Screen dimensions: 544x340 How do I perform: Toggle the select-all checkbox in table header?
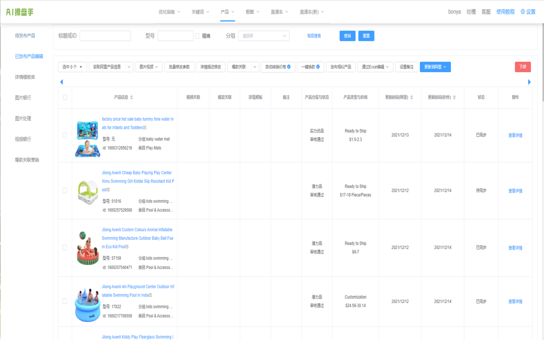click(x=65, y=97)
